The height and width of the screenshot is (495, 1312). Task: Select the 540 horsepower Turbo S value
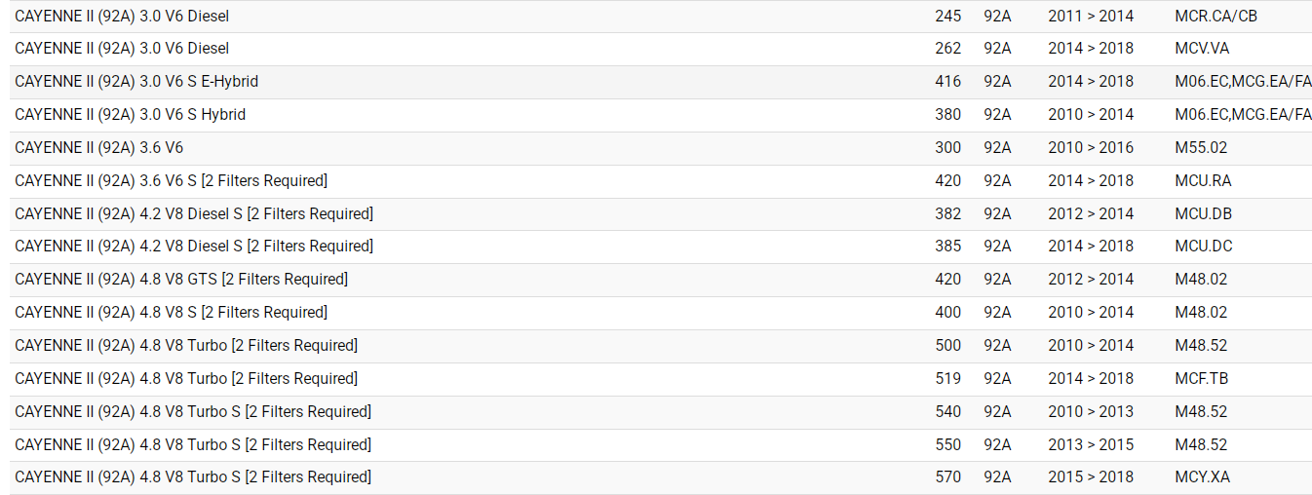click(947, 412)
